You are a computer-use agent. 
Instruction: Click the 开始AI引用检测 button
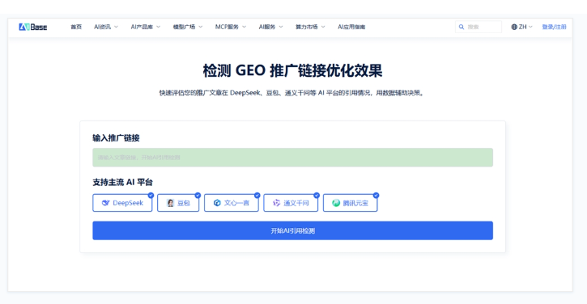click(x=293, y=230)
